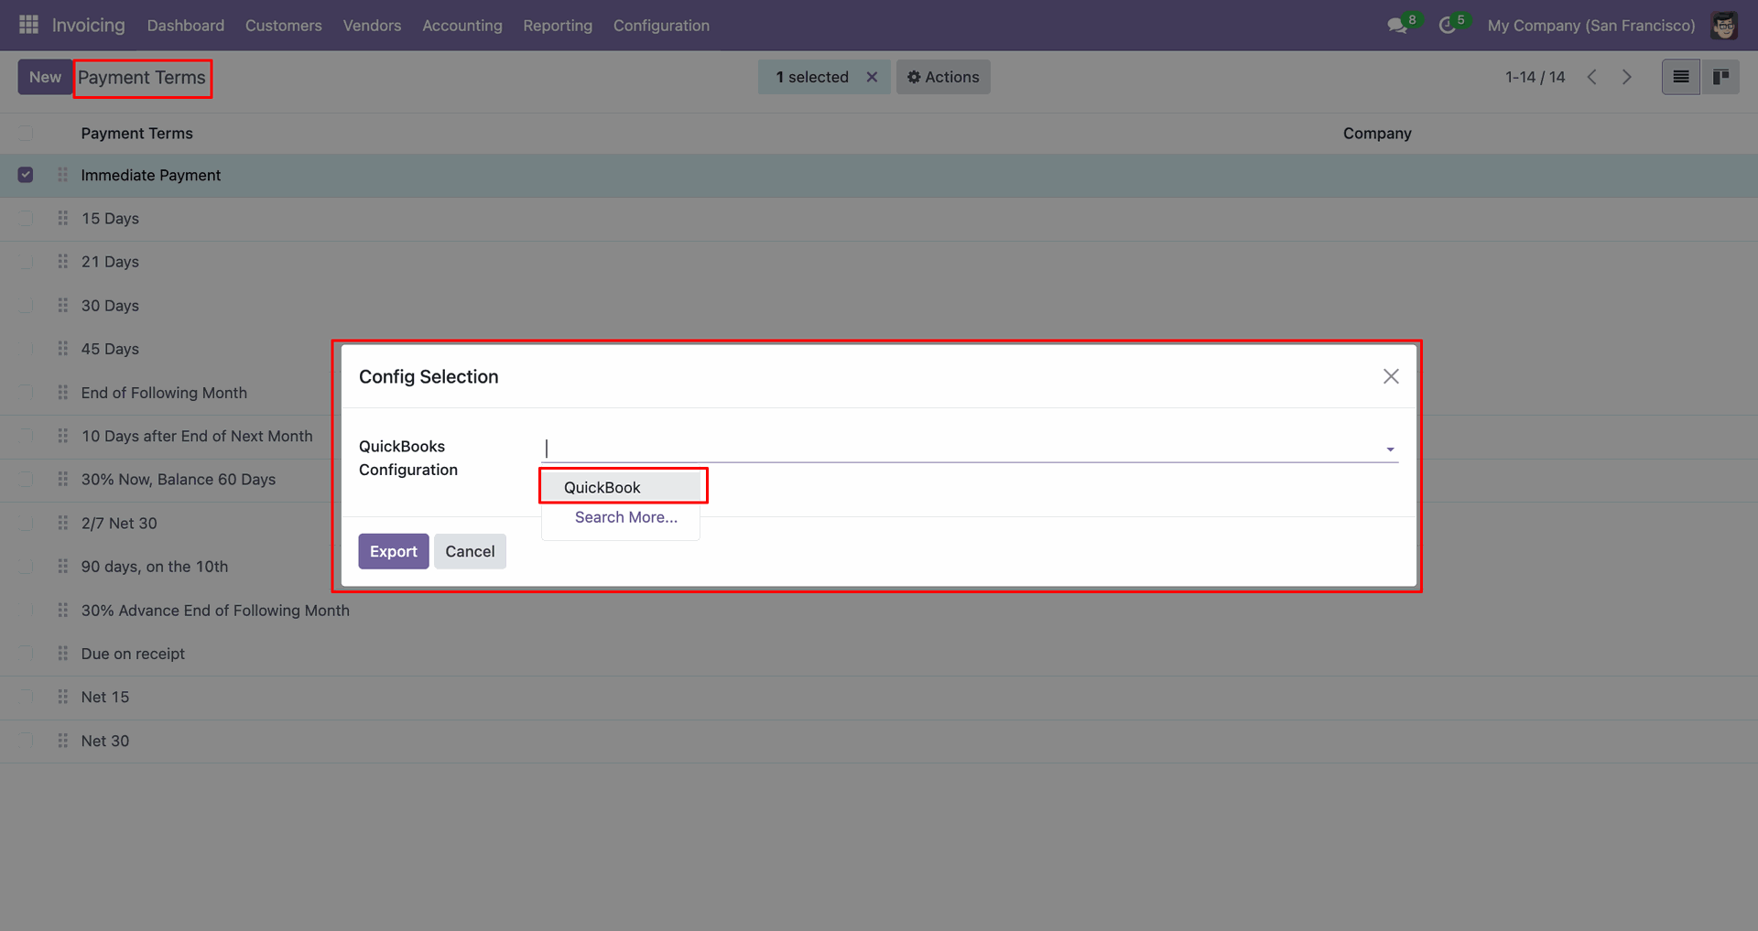Screen dimensions: 1758x931
Task: Close the Config Selection dialog
Action: click(x=1391, y=376)
